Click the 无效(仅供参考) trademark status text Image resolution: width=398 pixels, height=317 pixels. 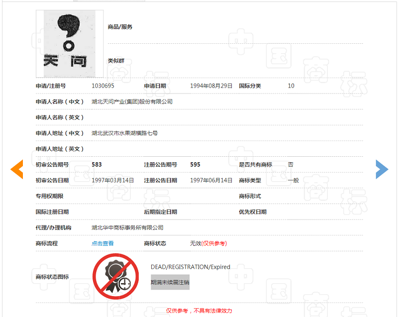pyautogui.click(x=208, y=243)
